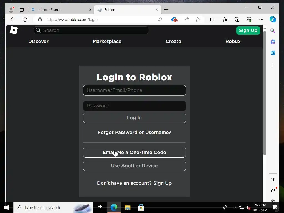
Task: Open saved passwords key icon
Action: coord(160,19)
